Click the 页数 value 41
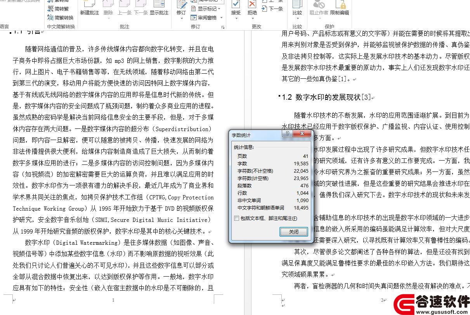 [305, 156]
